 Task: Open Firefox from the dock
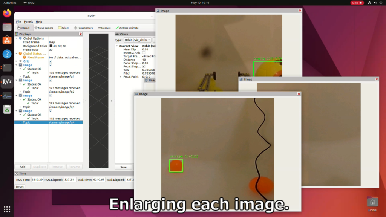(x=7, y=13)
